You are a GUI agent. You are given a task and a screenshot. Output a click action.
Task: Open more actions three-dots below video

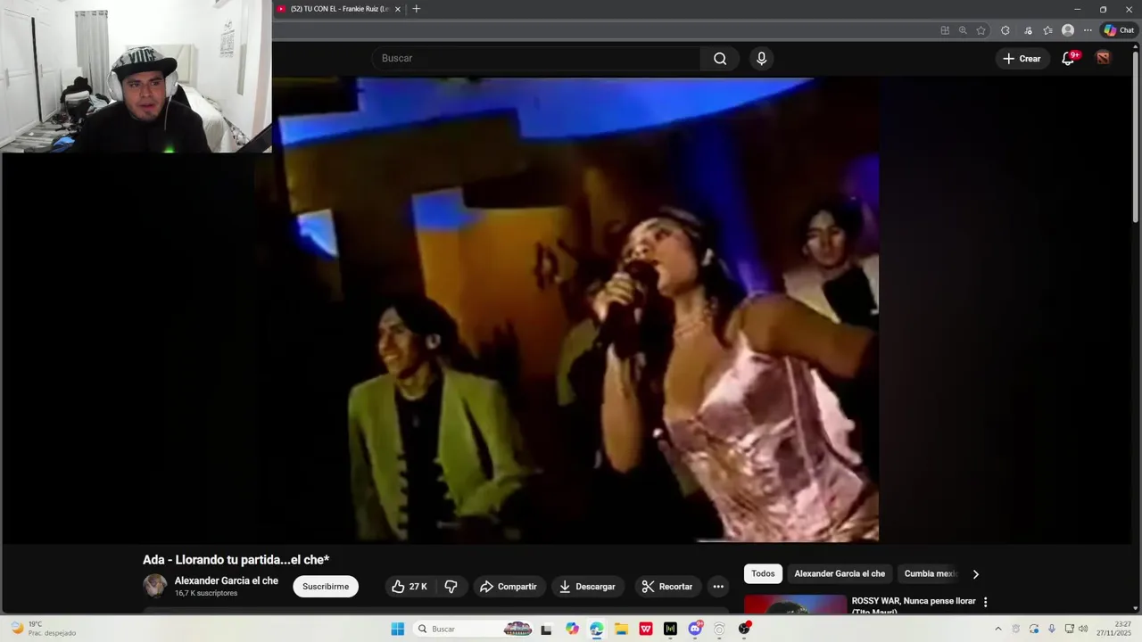(x=718, y=587)
